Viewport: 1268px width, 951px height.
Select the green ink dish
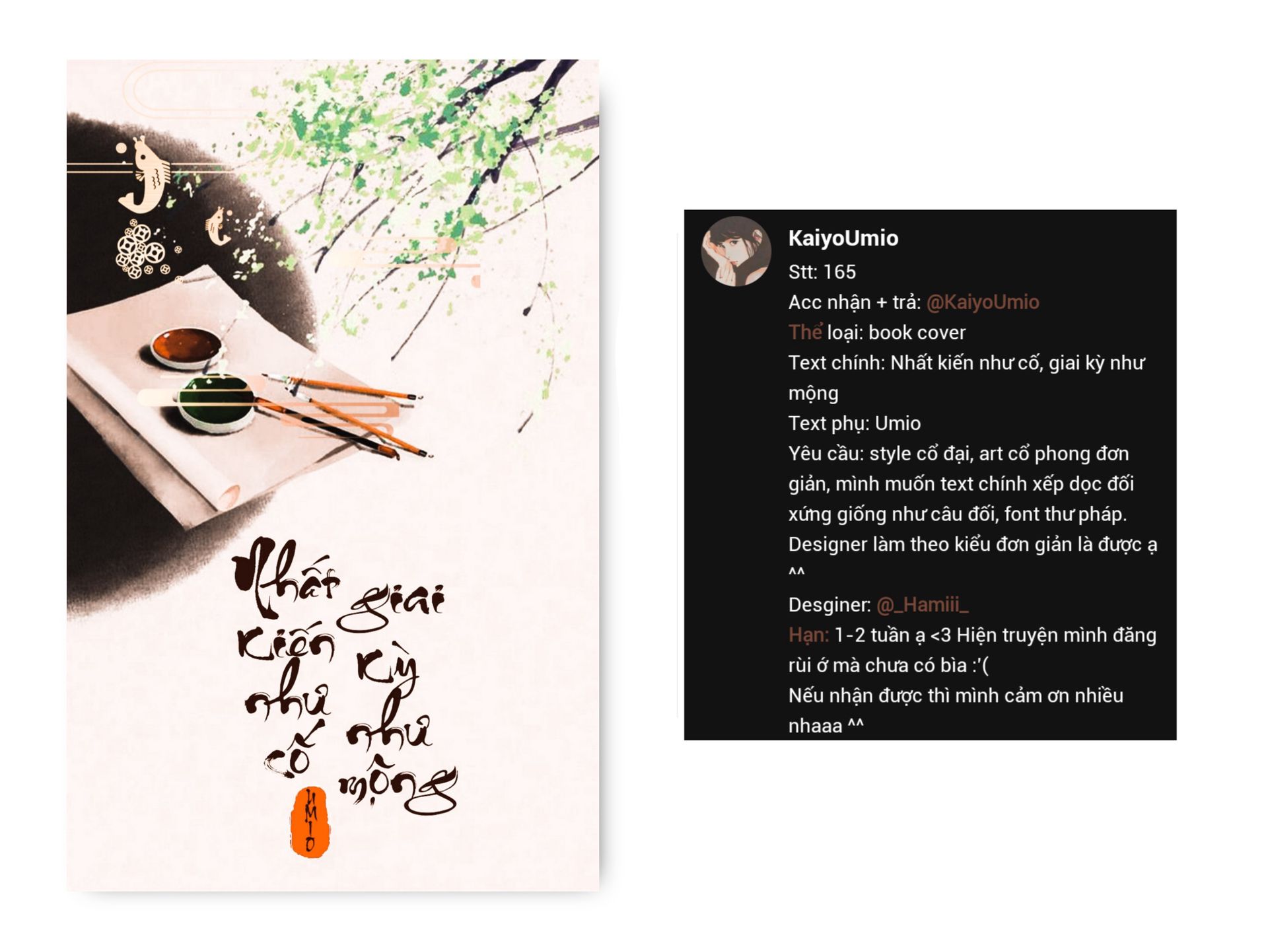[x=216, y=402]
